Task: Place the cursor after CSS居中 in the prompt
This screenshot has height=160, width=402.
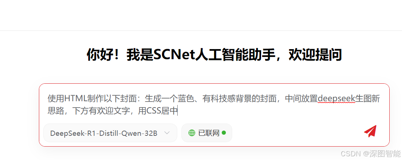Action: click(x=178, y=111)
